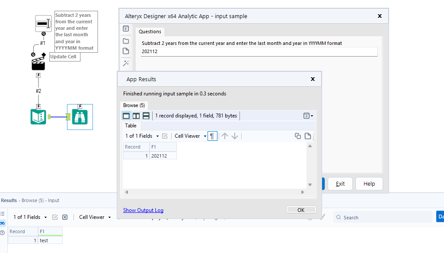
Task: Click the YYYYMM input field containing 202112
Action: click(259, 52)
